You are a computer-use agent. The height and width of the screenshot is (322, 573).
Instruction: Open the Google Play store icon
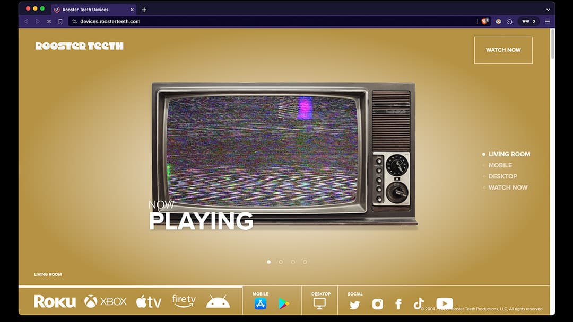(x=284, y=303)
